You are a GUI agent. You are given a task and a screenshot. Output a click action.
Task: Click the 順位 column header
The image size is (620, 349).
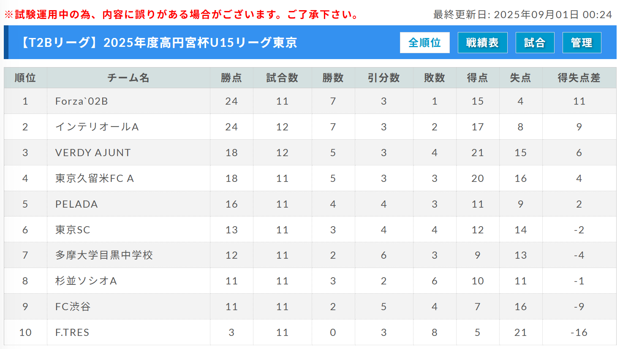pos(25,78)
